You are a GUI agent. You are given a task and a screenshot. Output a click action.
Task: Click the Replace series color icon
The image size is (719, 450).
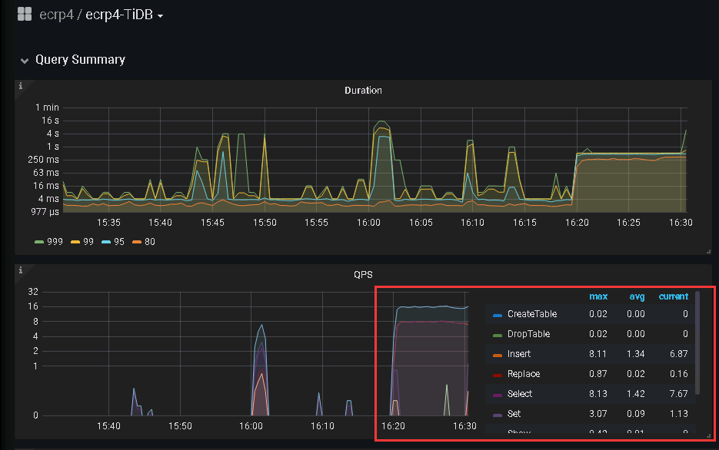coord(497,375)
